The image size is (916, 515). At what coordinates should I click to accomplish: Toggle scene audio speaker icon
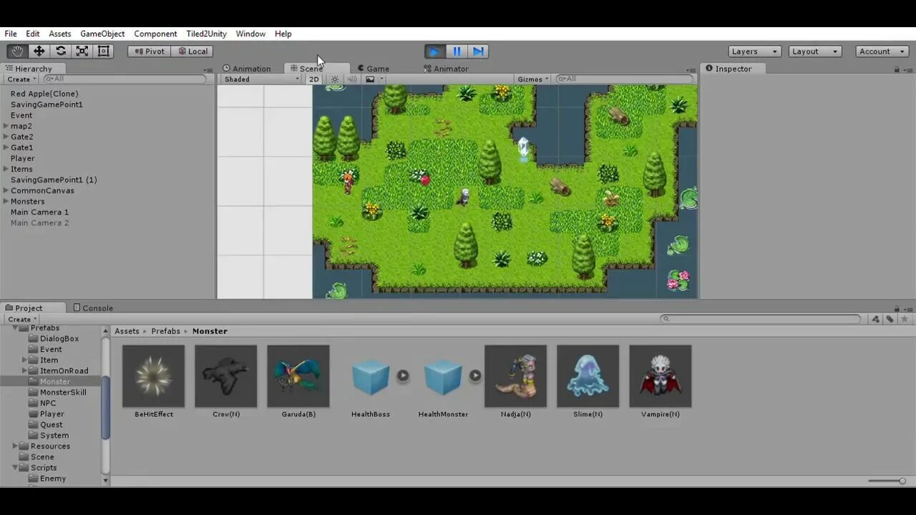pyautogui.click(x=351, y=79)
